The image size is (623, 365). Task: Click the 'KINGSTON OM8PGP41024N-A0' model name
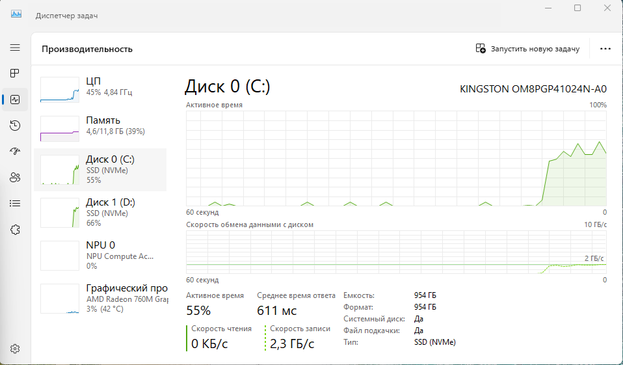pos(533,88)
